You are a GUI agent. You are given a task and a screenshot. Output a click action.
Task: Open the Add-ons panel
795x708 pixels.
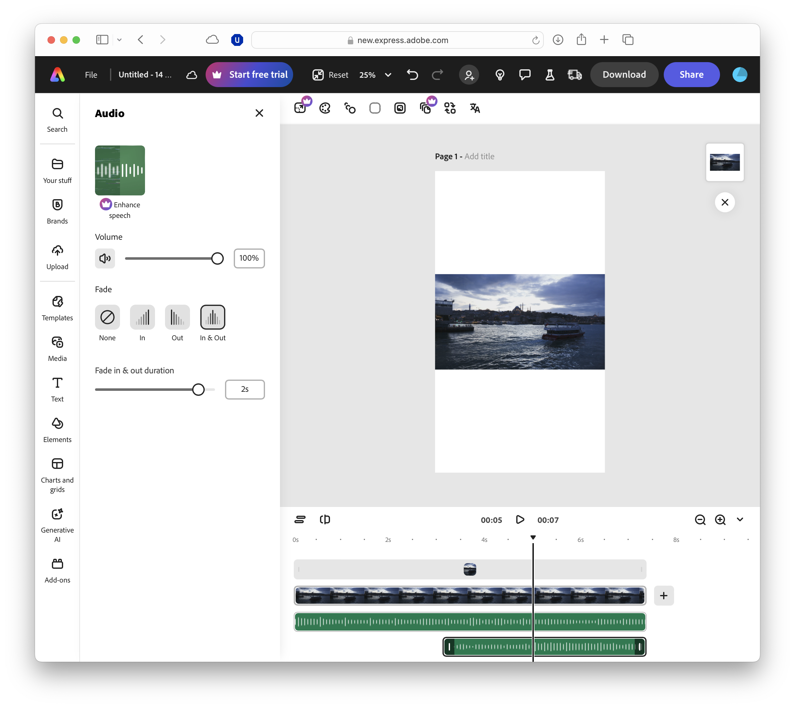(x=57, y=571)
